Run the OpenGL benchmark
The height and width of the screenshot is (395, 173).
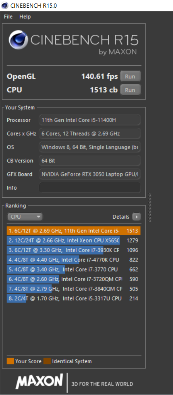coord(130,76)
